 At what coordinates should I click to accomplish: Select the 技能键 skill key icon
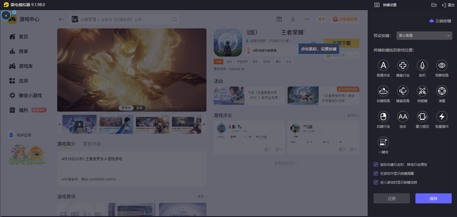pyautogui.click(x=422, y=91)
